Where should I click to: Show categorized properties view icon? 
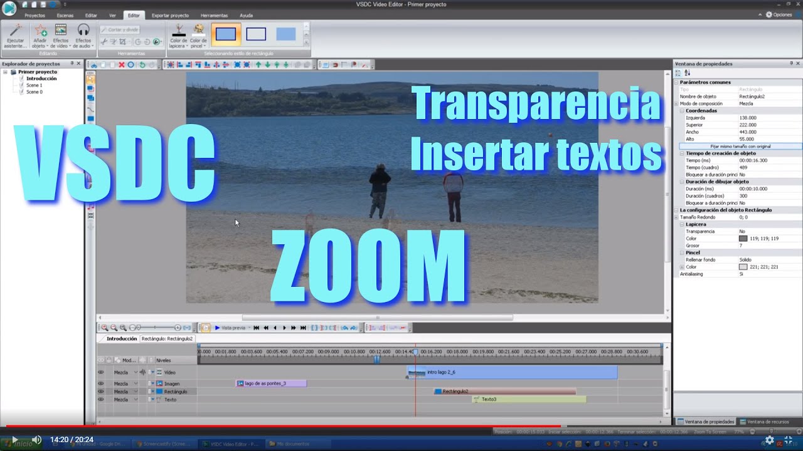(678, 73)
